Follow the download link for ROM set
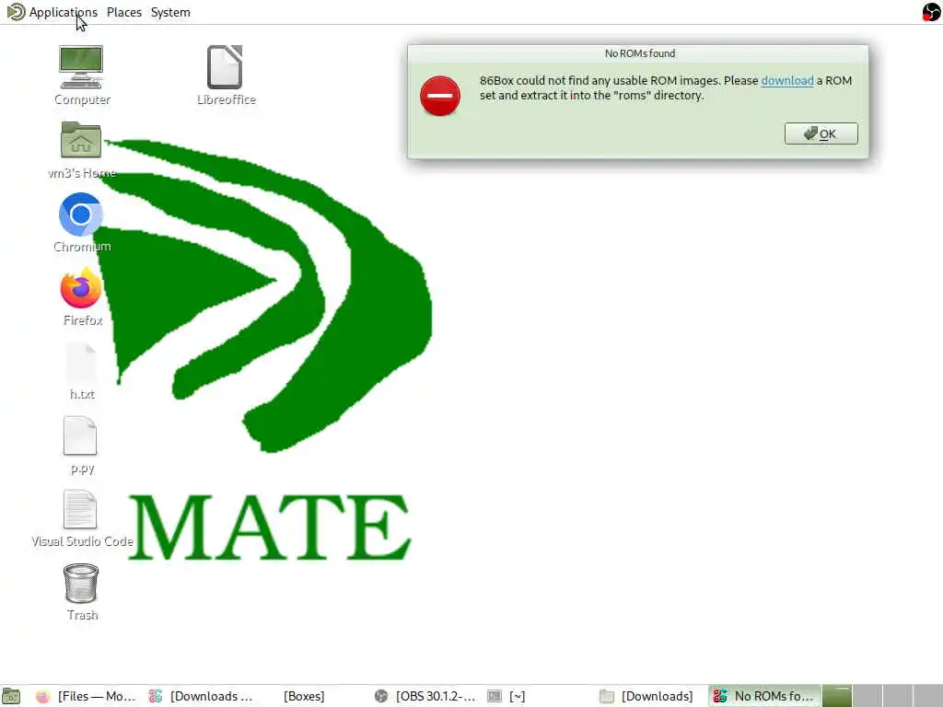This screenshot has width=943, height=707. click(786, 81)
